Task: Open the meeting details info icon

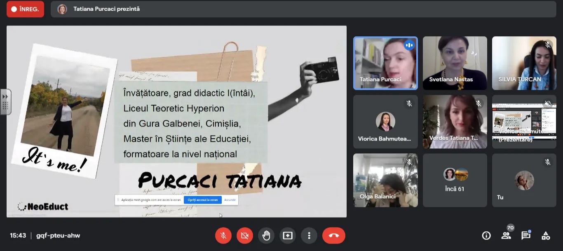Action: [x=486, y=236]
